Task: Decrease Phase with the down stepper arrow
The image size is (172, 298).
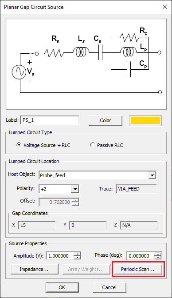Action: click(157, 258)
